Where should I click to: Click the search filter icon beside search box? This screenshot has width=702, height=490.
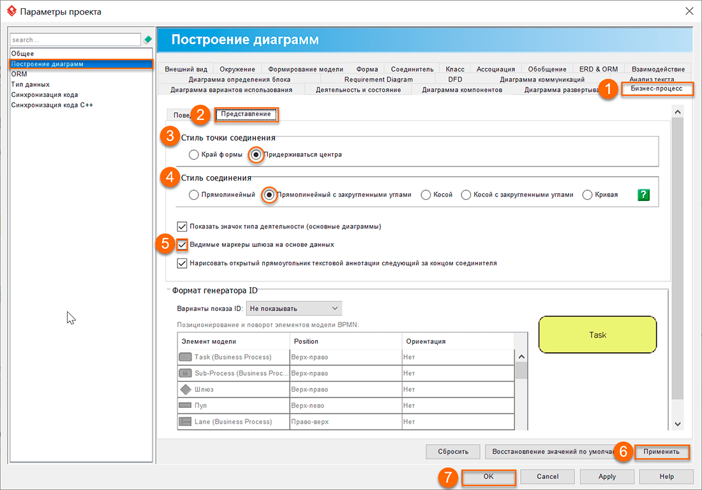tap(148, 40)
